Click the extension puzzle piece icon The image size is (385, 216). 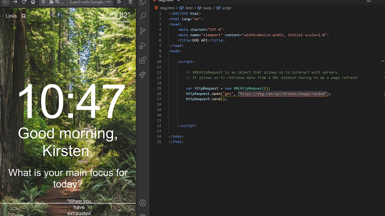pos(51,2)
